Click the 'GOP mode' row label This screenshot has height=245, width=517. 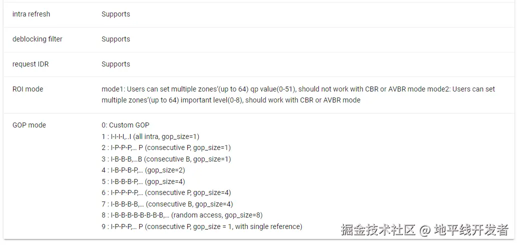[29, 125]
